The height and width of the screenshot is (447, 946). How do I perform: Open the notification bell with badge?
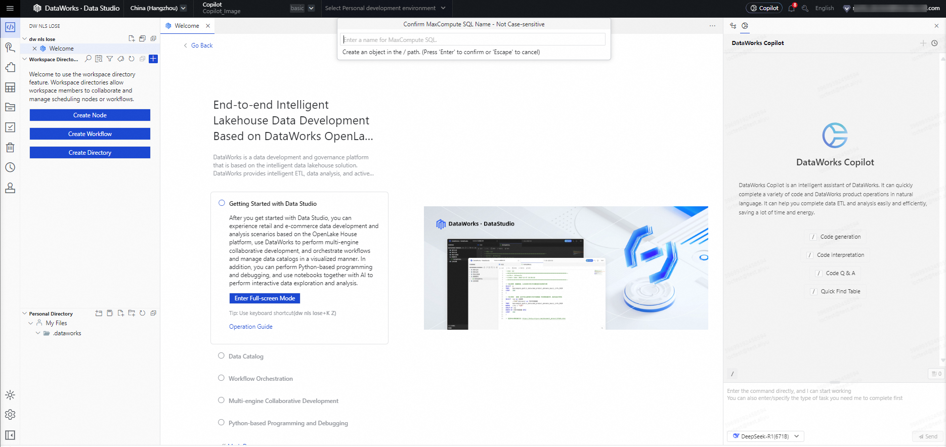792,8
